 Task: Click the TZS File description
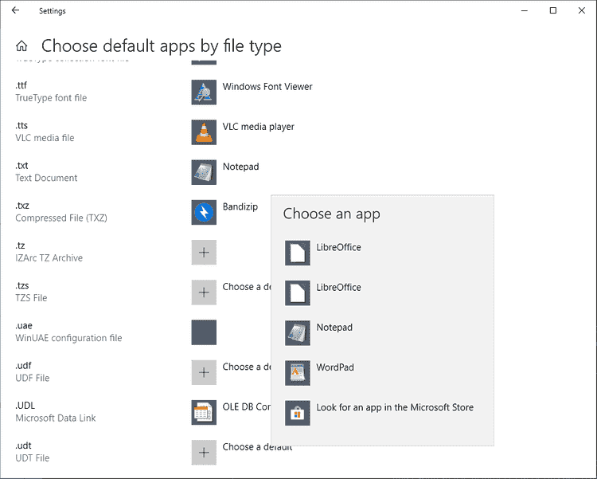click(x=31, y=298)
